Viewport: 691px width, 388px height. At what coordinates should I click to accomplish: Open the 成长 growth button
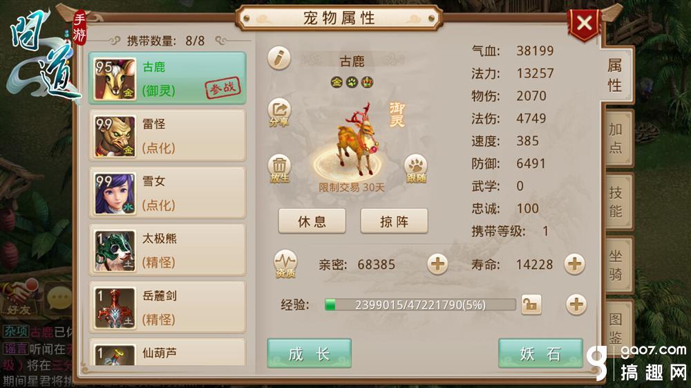[x=310, y=353]
